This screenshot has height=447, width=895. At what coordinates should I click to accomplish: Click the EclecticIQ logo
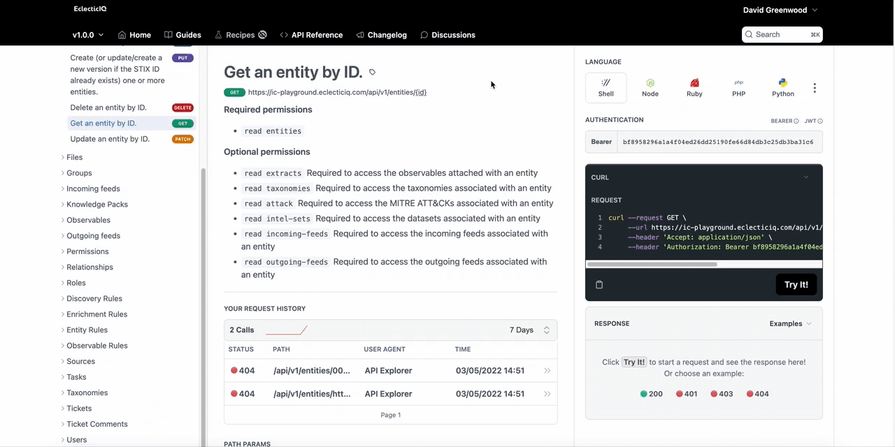point(90,9)
